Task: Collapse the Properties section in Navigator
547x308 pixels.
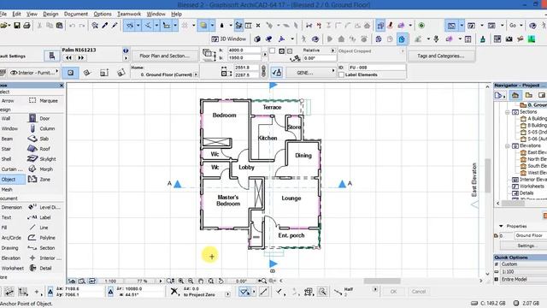Action: (501, 226)
